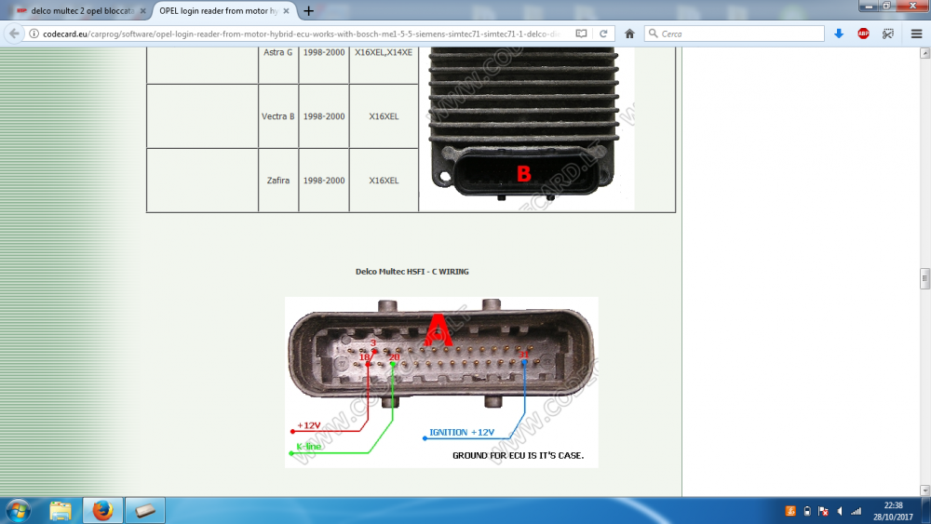The height and width of the screenshot is (524, 931).
Task: Open Firefox from the taskbar
Action: point(102,510)
